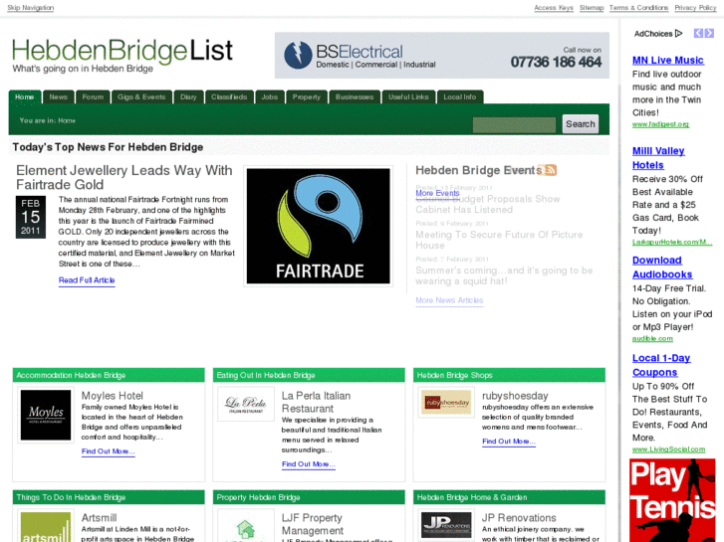This screenshot has width=724, height=542.
Task: Open the squid hat news item
Action: [504, 275]
